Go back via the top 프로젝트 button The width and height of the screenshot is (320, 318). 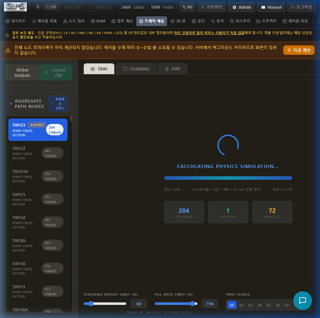(x=212, y=7)
